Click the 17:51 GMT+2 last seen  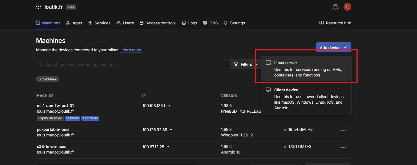coord(300,147)
